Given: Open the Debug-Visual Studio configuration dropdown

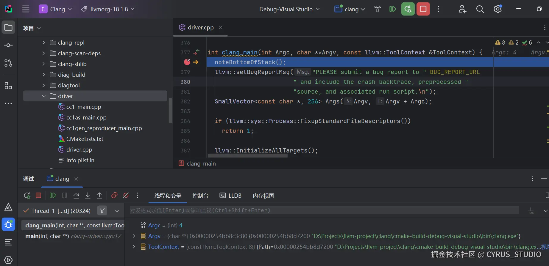Looking at the screenshot, I should (x=289, y=9).
